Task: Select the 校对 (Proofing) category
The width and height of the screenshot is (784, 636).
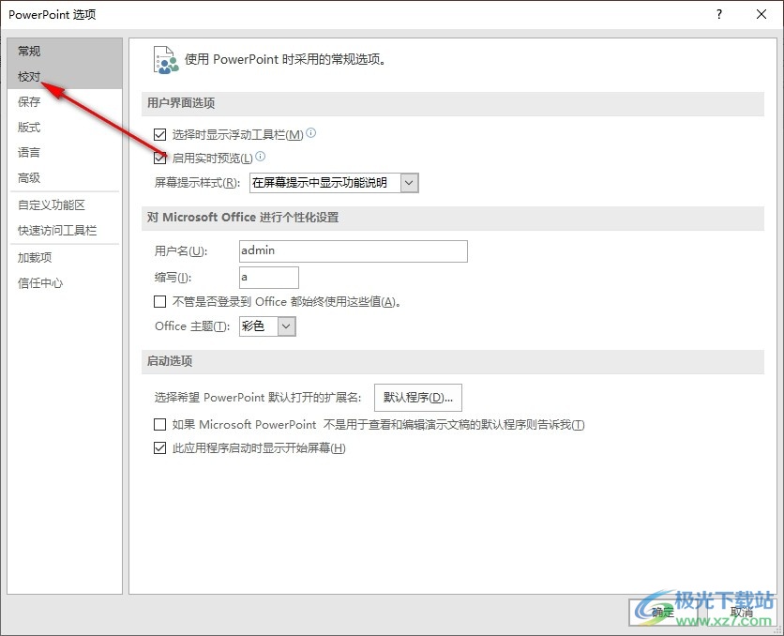Action: tap(30, 76)
